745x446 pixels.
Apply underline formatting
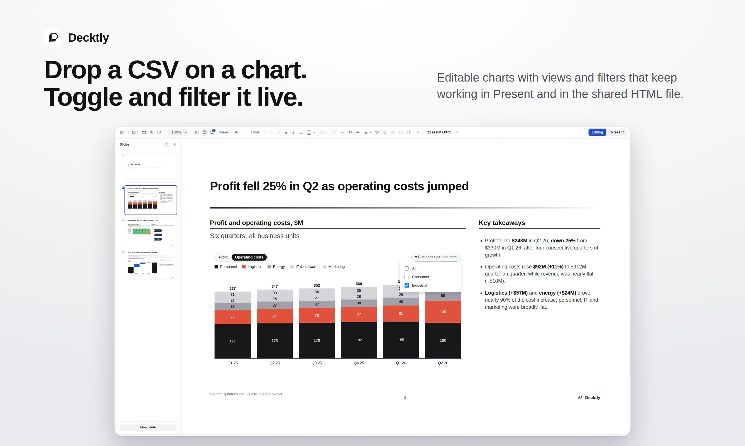[x=301, y=132]
